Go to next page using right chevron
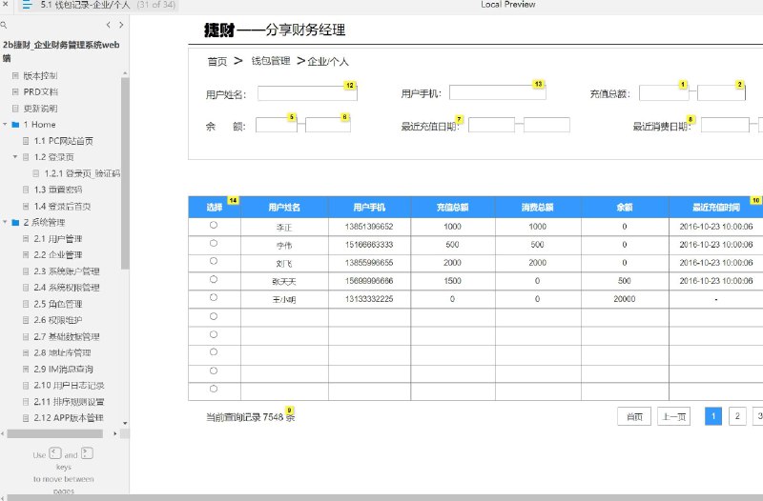The height and width of the screenshot is (501, 763). (121, 25)
